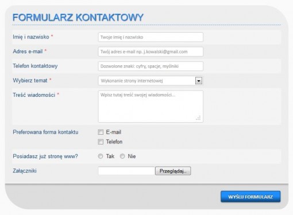Click the 'Posiadasz już stronę www?' label
The height and width of the screenshot is (215, 293).
45,157
